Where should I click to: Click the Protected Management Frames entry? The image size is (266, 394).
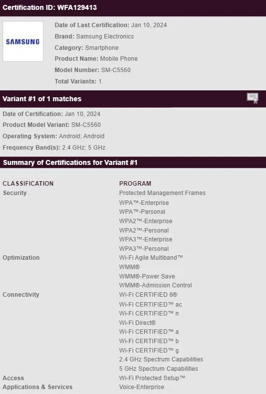(162, 193)
